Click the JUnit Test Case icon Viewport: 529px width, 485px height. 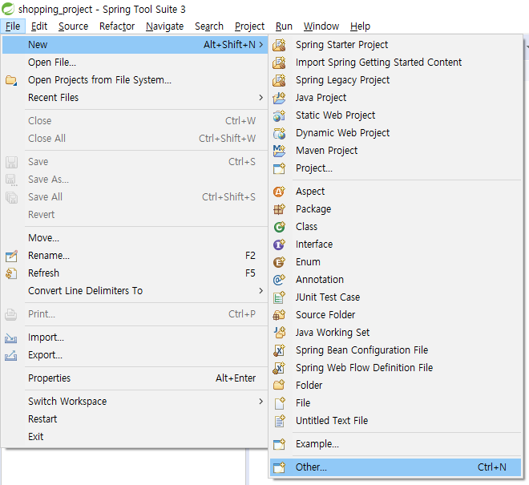click(279, 297)
